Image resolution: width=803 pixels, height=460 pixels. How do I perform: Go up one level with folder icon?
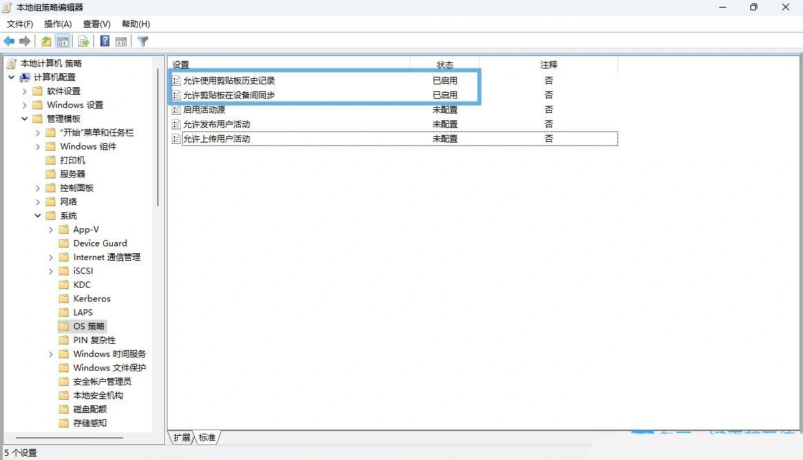[46, 42]
